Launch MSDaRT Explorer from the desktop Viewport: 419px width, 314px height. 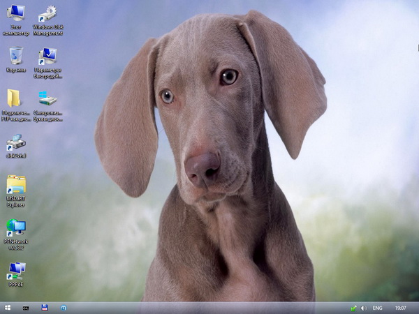15,184
